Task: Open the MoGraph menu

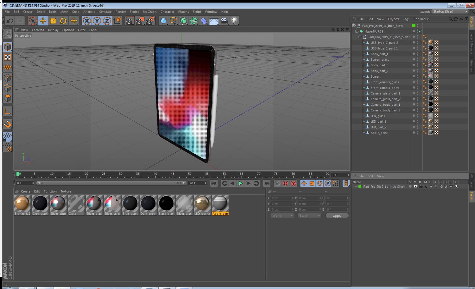Action: pos(149,12)
